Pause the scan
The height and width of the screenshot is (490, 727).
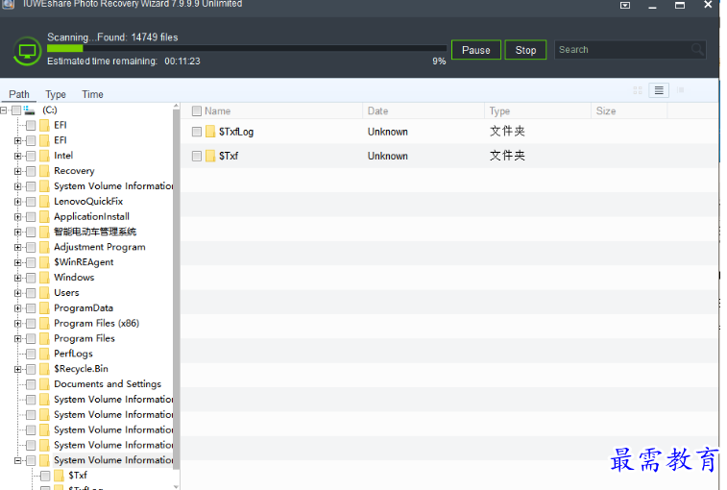pos(475,50)
